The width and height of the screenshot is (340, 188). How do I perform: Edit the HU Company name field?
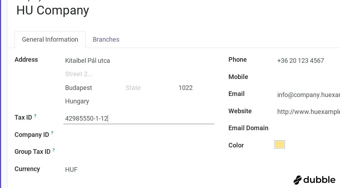pyautogui.click(x=53, y=10)
